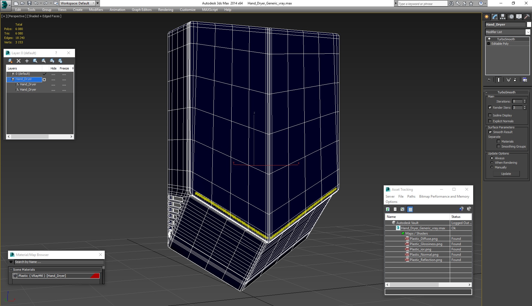Collapse the Hand_Dryer layer tree
Viewport: 532px width, 306px height.
9,79
